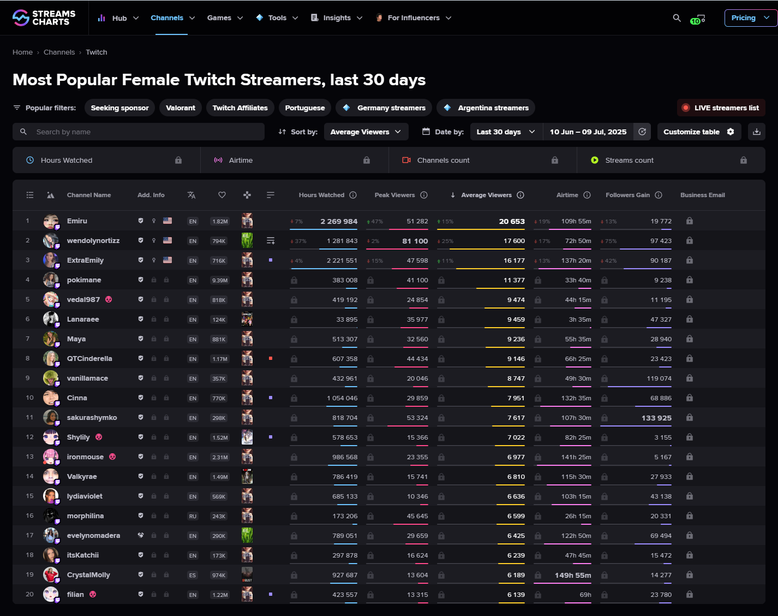Select the 10 Jun – 09 Jul, 2025 date range

588,132
